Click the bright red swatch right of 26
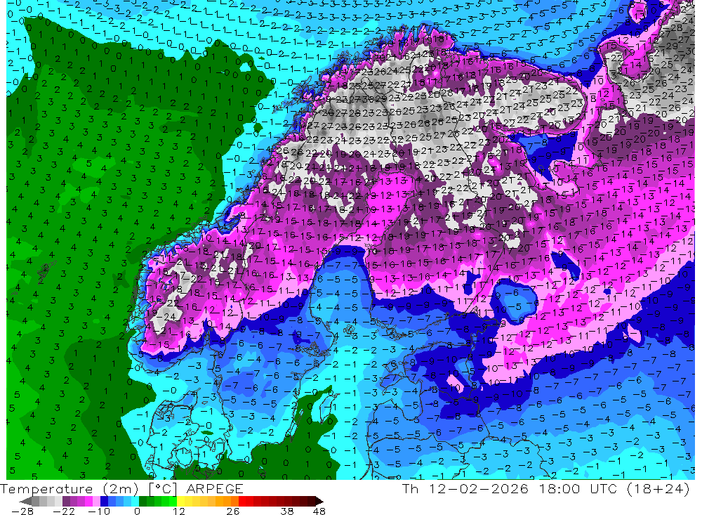 [243, 501]
